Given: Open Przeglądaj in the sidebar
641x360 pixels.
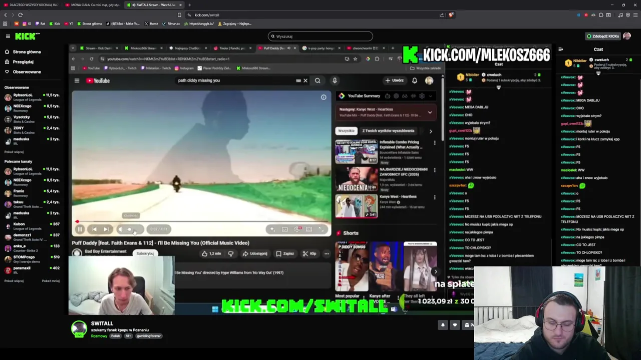Looking at the screenshot, I should point(19,62).
